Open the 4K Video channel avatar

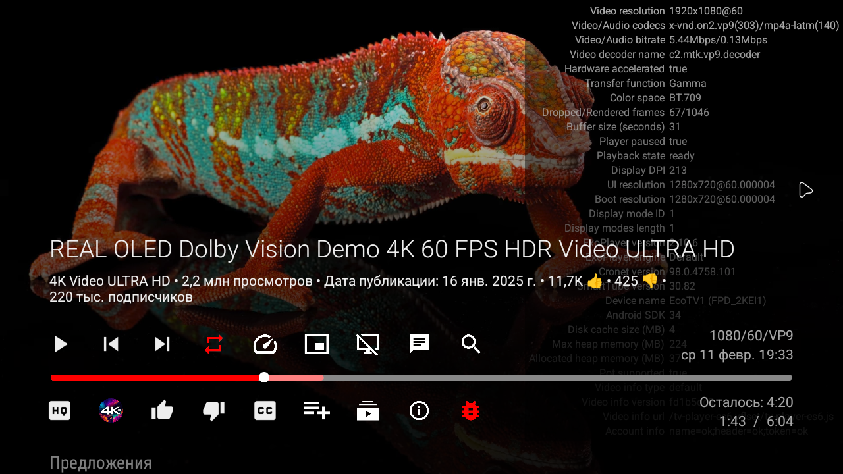pyautogui.click(x=111, y=411)
